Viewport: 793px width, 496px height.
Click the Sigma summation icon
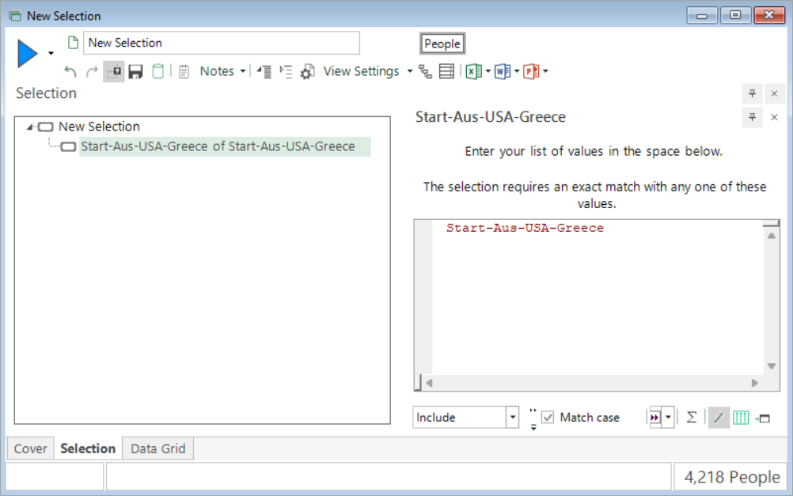692,418
